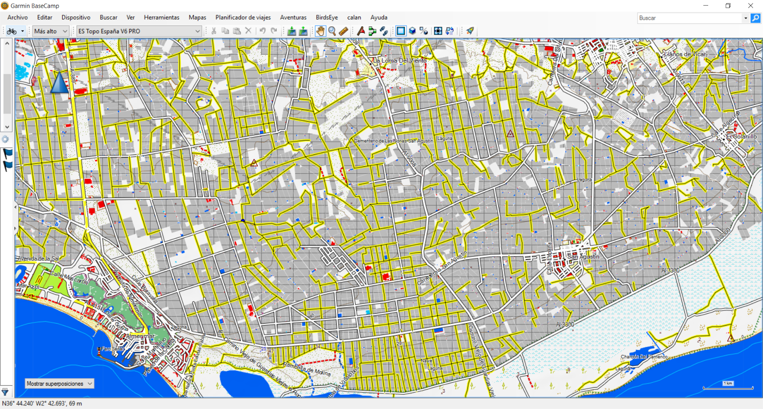Screen dimensions: 763x409
Task: Click the blue triangle marker on the map
Action: (x=59, y=82)
